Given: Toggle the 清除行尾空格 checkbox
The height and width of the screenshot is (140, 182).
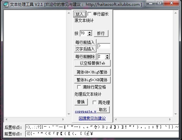Looking at the screenshot, I should [79, 87].
